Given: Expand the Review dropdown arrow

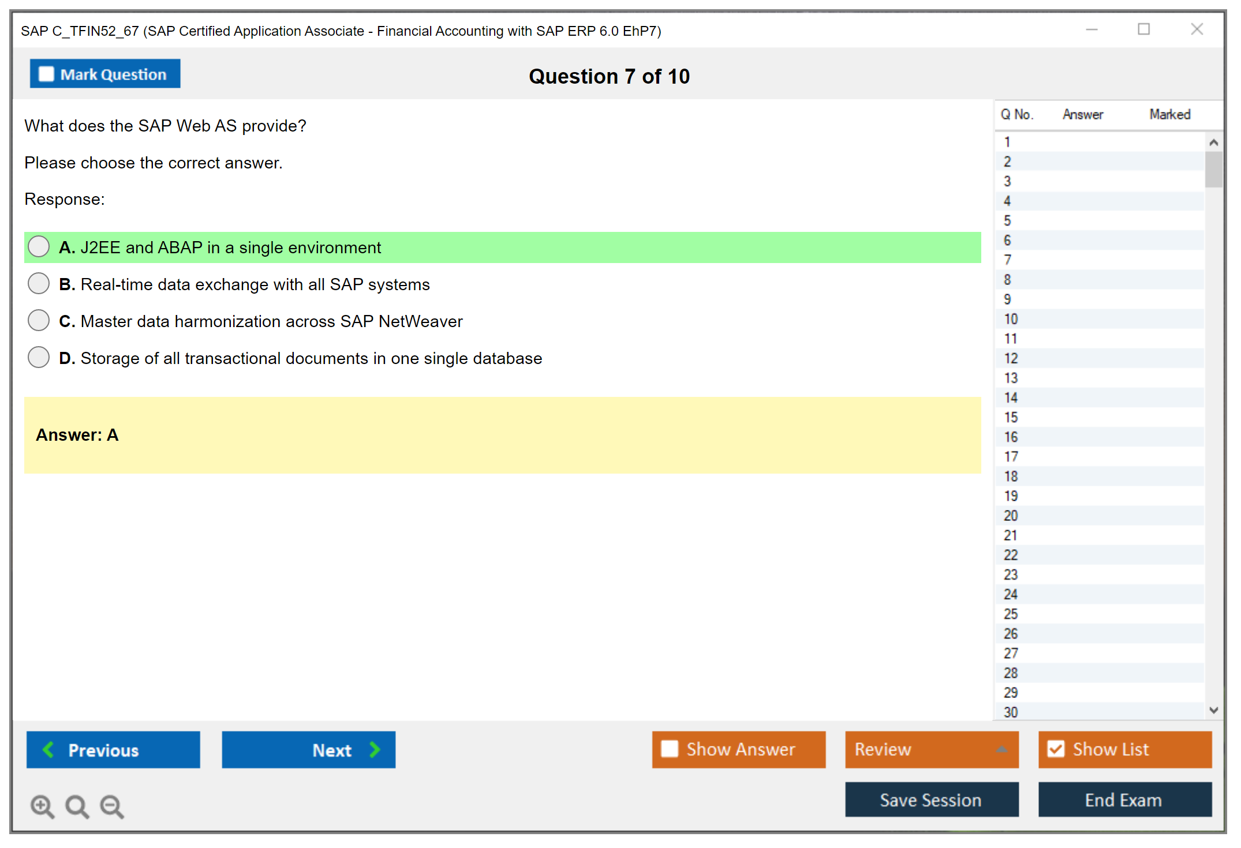Looking at the screenshot, I should click(x=1001, y=749).
